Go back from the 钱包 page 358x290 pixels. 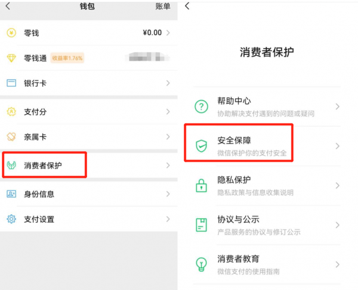pyautogui.click(x=8, y=7)
